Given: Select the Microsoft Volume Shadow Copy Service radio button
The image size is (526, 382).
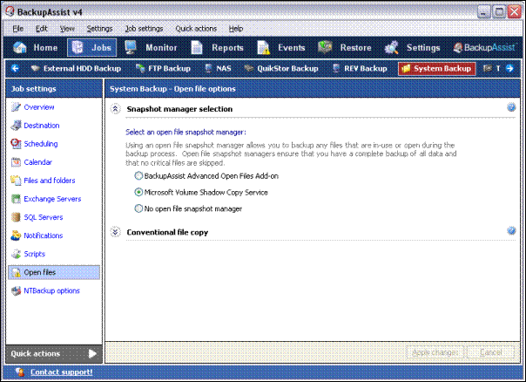Looking at the screenshot, I should coord(138,192).
